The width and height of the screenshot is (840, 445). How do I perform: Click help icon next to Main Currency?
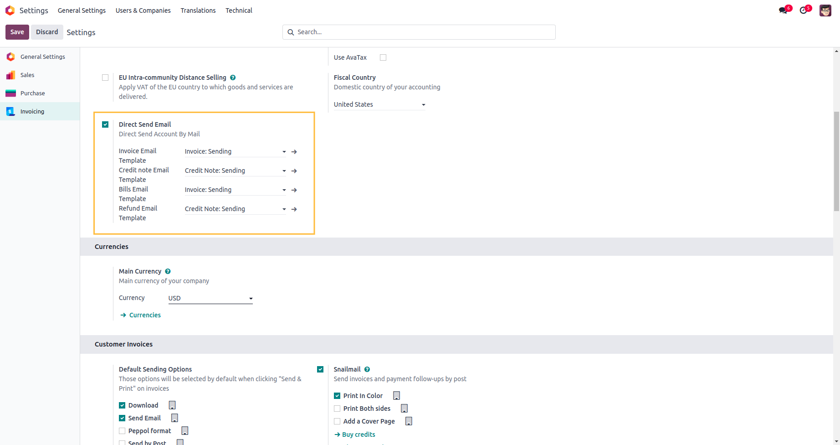pyautogui.click(x=168, y=271)
